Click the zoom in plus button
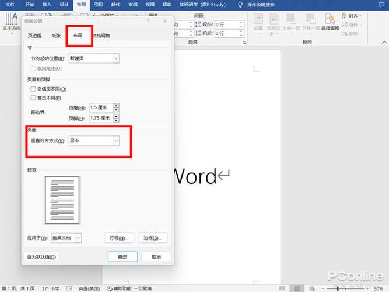The height and width of the screenshot is (292, 389). tap(367, 288)
